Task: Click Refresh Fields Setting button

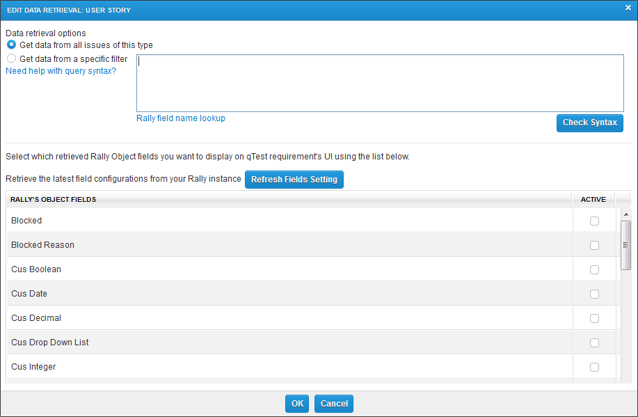Action: [294, 180]
